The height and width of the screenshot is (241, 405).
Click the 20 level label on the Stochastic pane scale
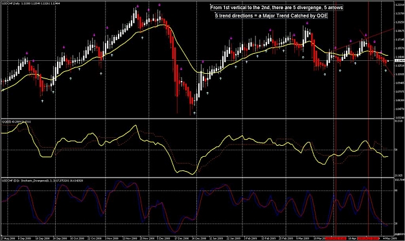click(x=396, y=224)
